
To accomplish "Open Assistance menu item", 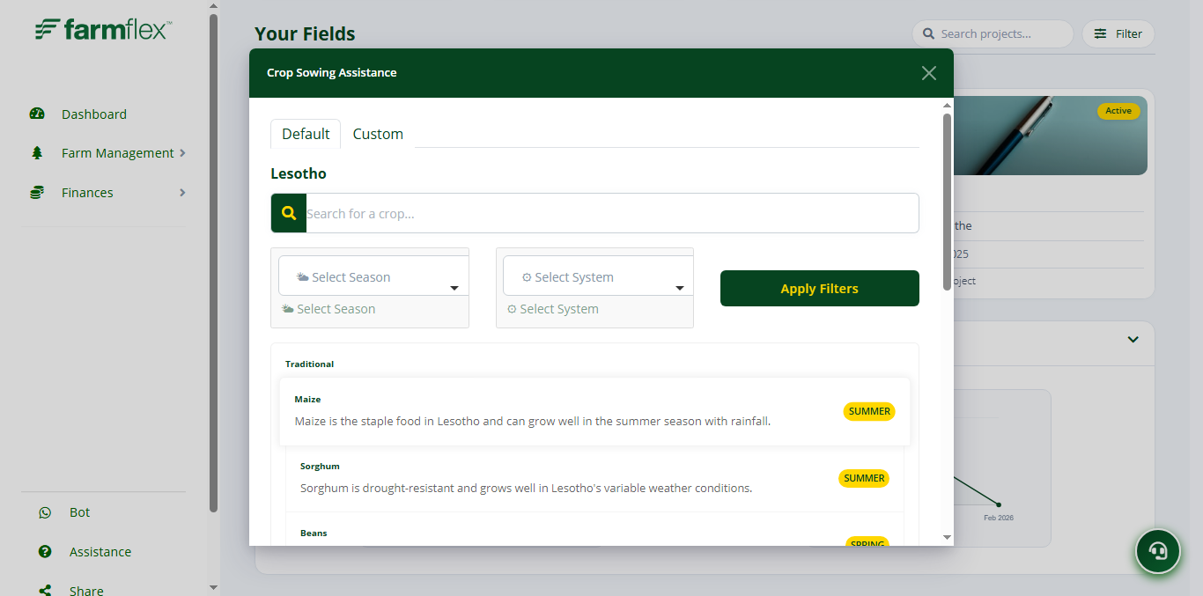I will [x=100, y=552].
